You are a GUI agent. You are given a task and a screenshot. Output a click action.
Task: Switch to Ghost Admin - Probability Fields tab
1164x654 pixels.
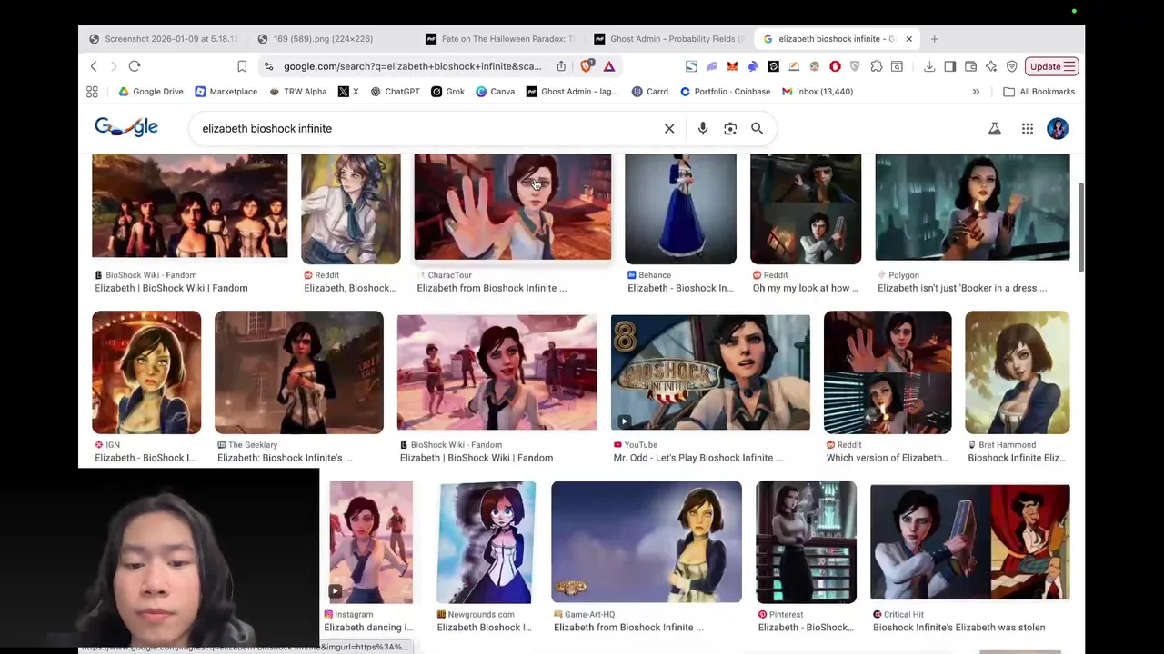[x=669, y=39]
